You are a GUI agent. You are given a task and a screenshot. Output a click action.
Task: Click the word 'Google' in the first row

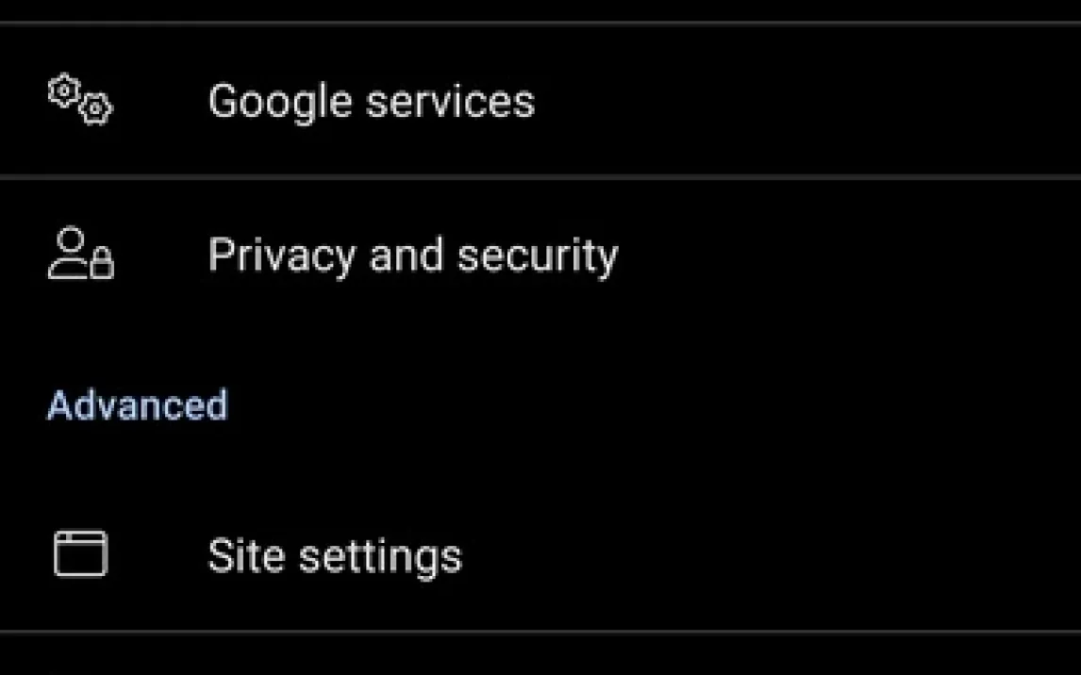click(279, 102)
